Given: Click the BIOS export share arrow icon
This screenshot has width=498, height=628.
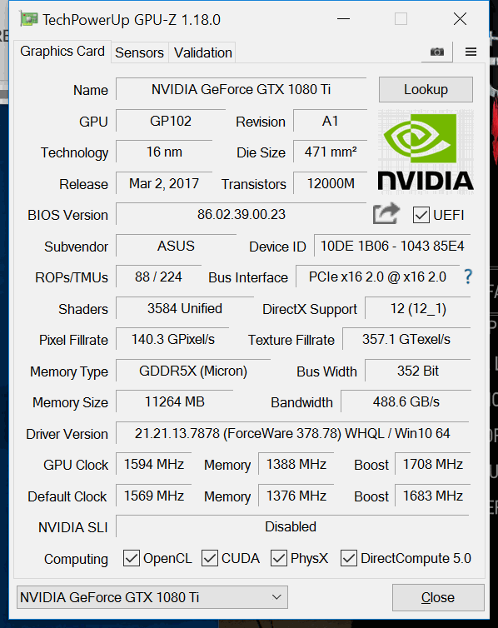Looking at the screenshot, I should pyautogui.click(x=386, y=213).
